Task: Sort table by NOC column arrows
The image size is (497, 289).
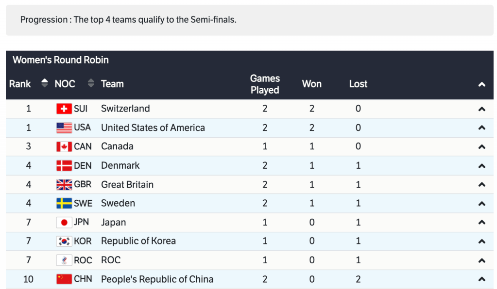Action: pyautogui.click(x=91, y=83)
